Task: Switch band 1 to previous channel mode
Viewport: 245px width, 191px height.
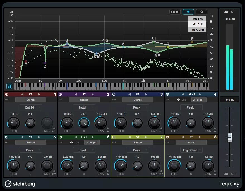Action: click(22, 94)
